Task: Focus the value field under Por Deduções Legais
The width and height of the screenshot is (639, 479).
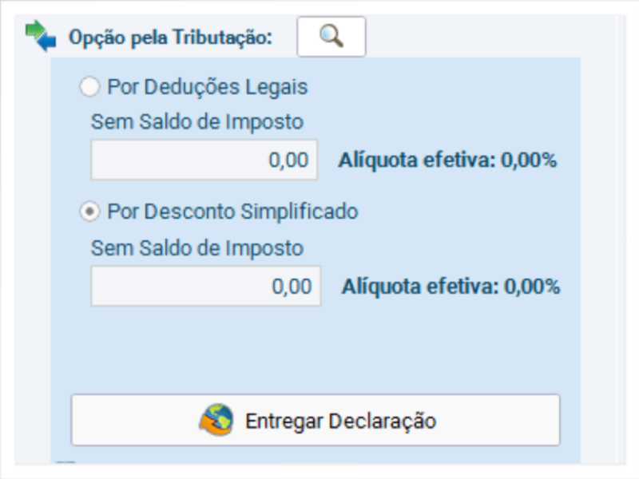Action: coord(204,160)
